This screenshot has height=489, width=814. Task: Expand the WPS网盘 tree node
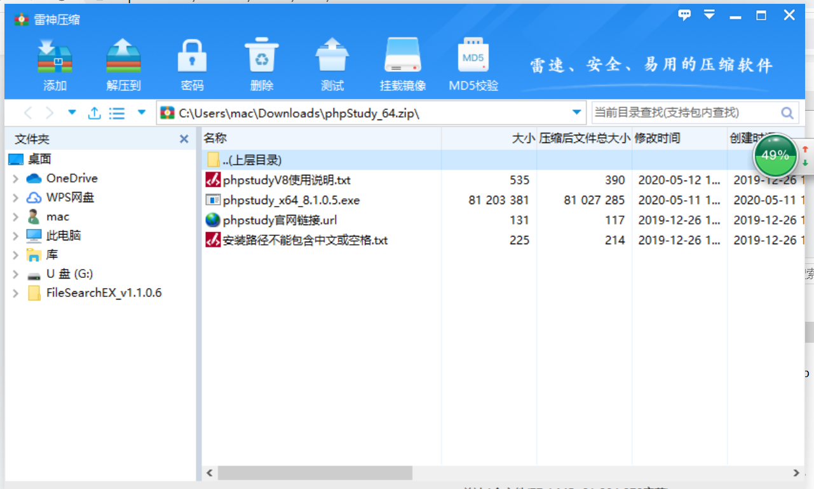coord(16,198)
